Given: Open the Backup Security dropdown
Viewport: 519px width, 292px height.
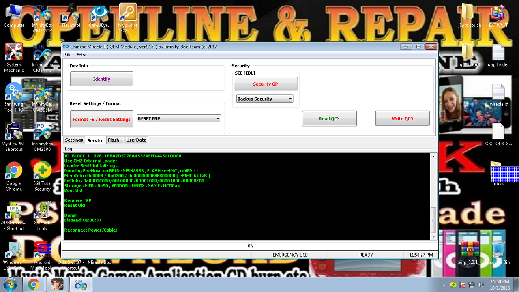Looking at the screenshot, I should [265, 99].
